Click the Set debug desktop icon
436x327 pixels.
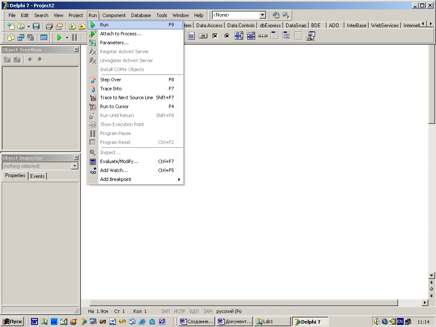286,15
